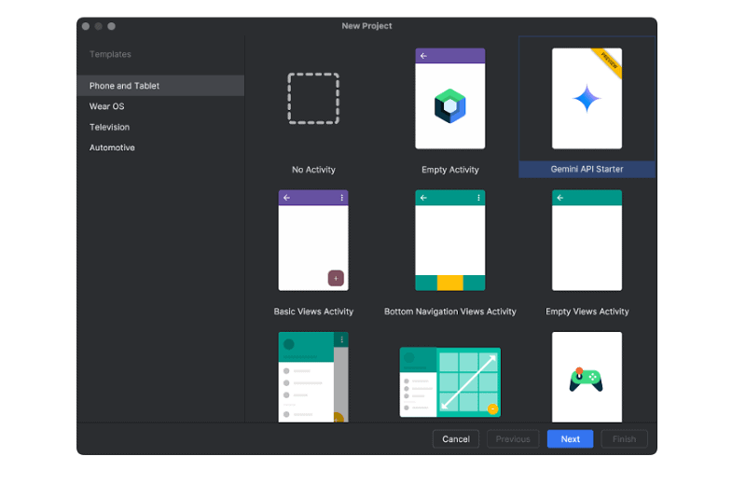Pick the responsive grid layout template thumbnail
Screen dimensions: 746x498
click(450, 382)
